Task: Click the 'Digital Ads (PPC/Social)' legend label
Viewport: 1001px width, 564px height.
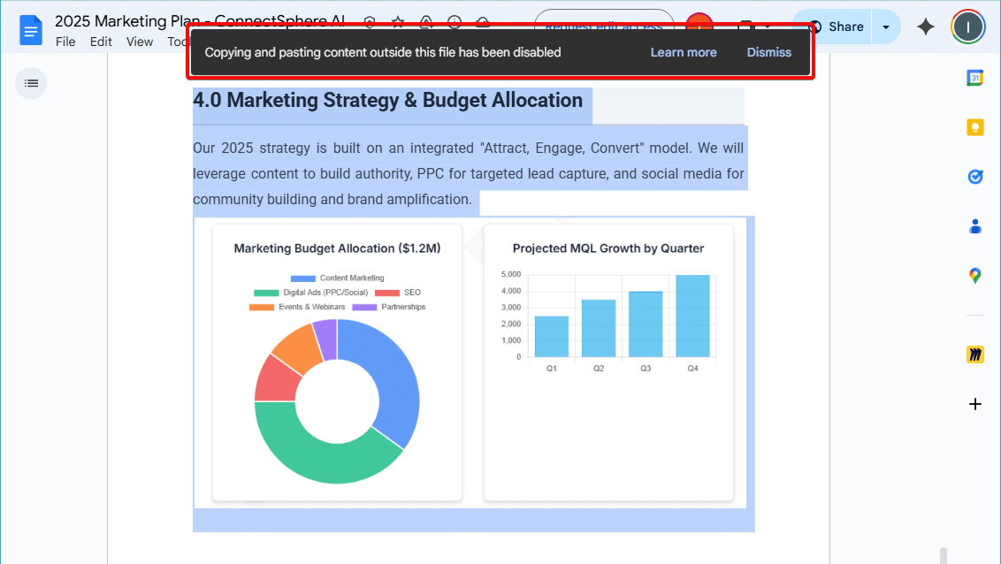Action: [x=325, y=293]
